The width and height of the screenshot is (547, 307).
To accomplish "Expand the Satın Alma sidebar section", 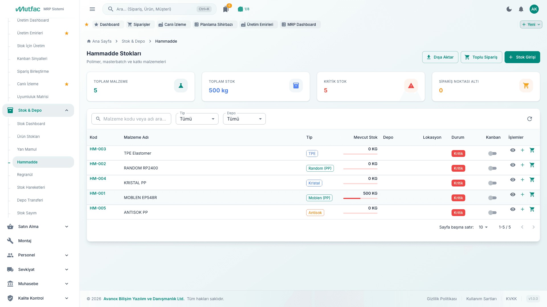I will tap(38, 227).
